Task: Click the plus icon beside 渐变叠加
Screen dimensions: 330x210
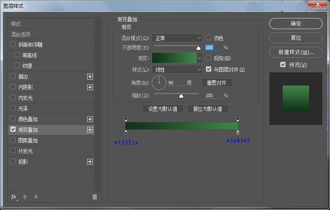Action: click(90, 130)
